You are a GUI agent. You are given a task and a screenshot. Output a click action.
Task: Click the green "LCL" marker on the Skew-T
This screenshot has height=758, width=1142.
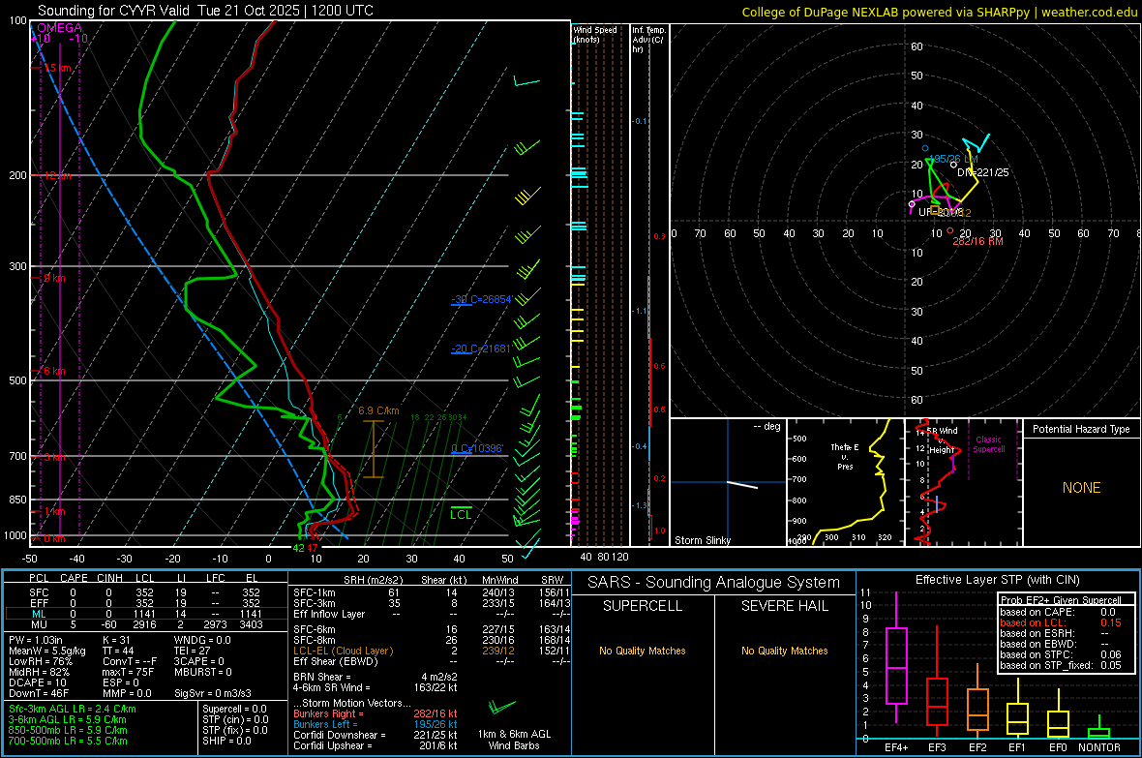tap(461, 515)
